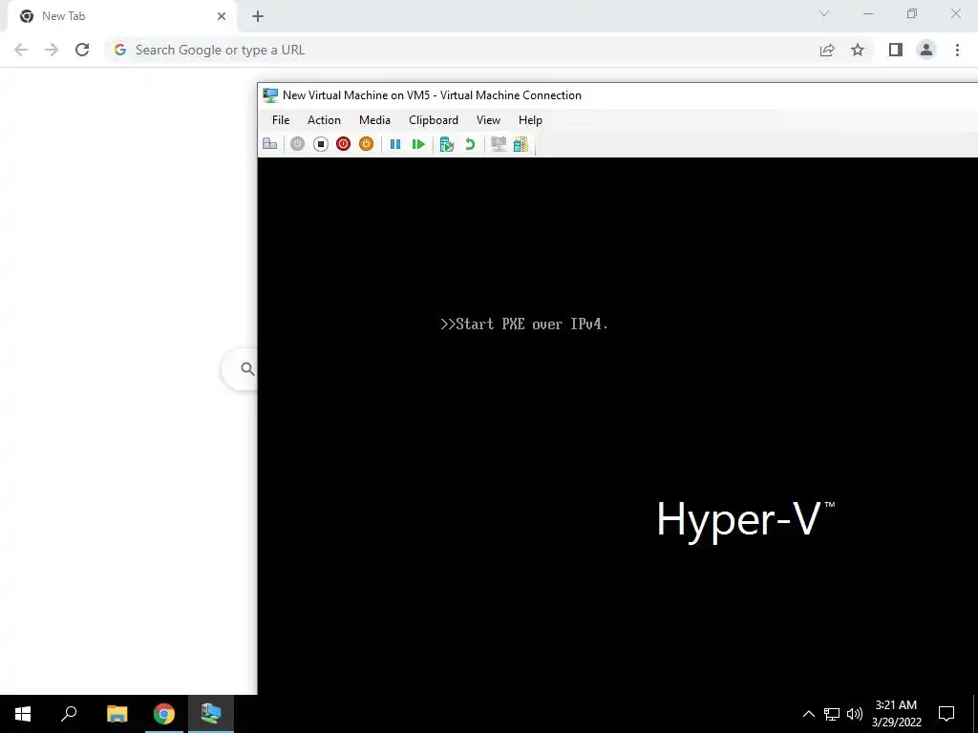Reload the Chrome page

tap(82, 50)
